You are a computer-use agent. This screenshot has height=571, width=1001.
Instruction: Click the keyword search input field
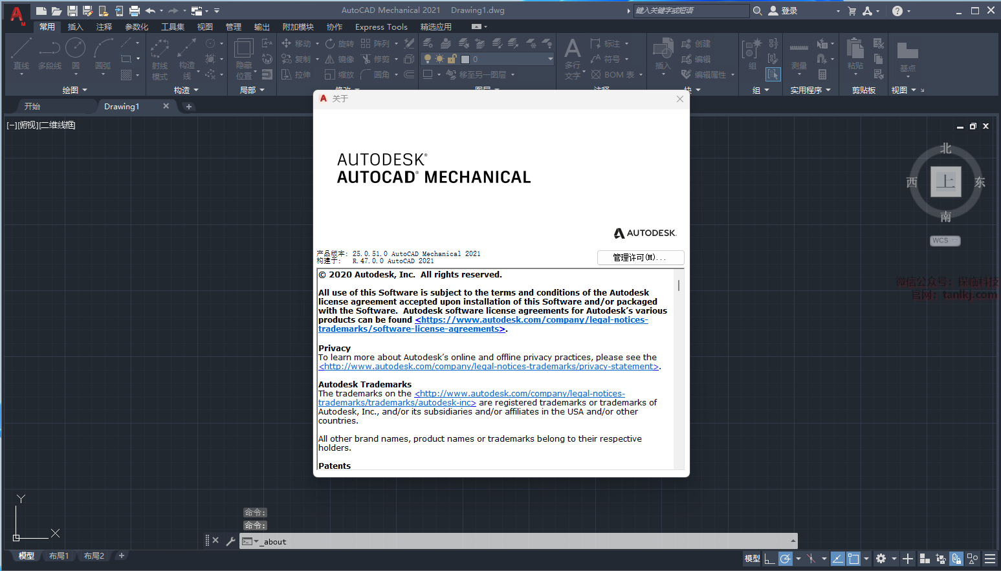pos(690,10)
